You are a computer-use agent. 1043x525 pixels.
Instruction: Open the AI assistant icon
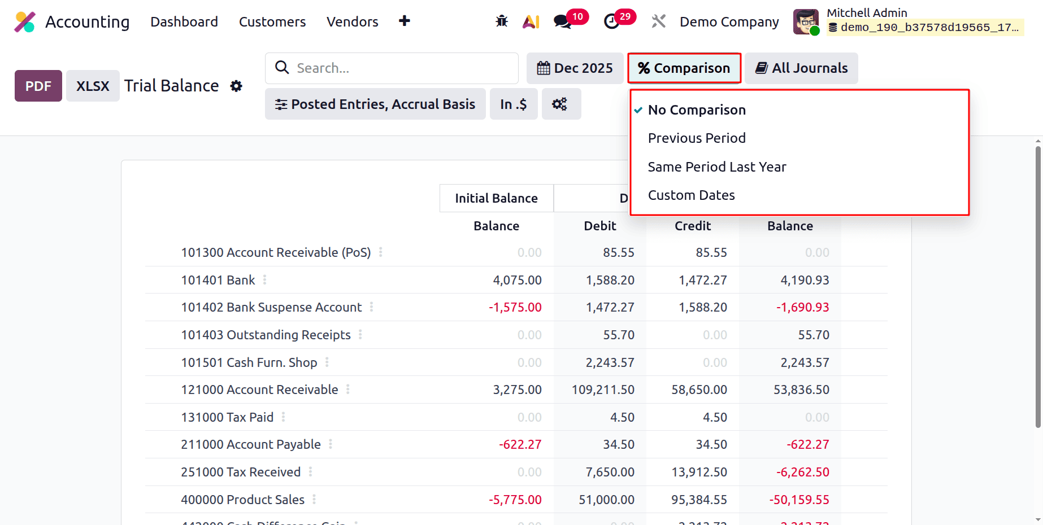531,21
